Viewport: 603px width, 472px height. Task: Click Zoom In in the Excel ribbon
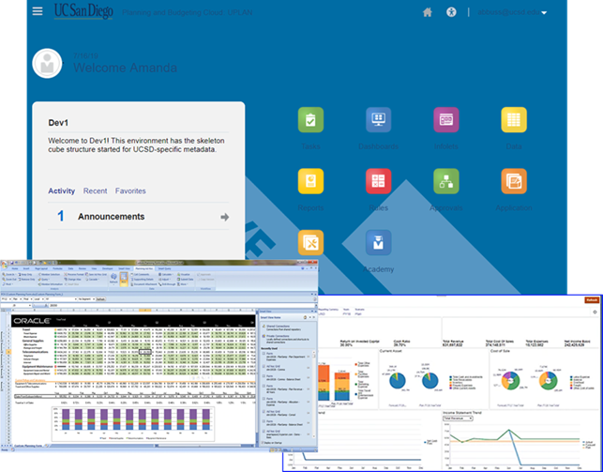click(x=8, y=274)
